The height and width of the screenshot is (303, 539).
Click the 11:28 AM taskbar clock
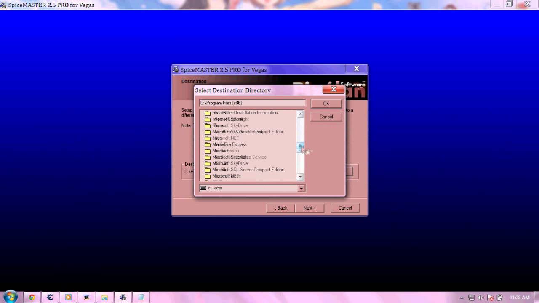tap(520, 298)
